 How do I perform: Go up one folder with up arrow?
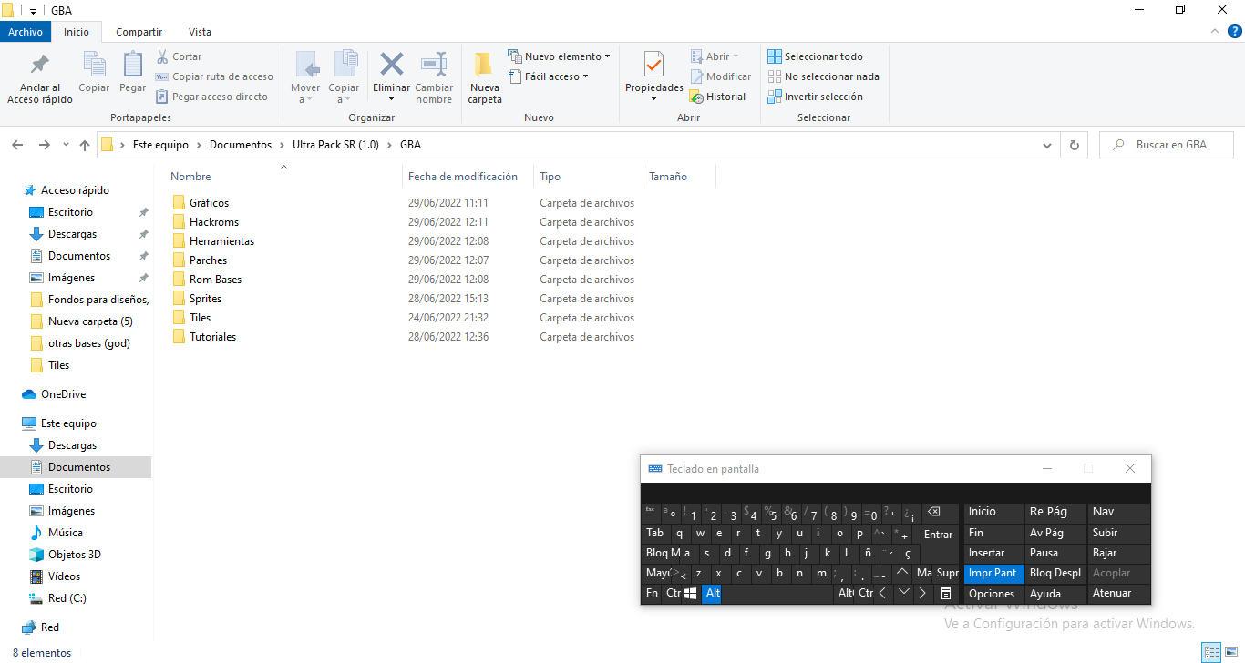point(85,145)
